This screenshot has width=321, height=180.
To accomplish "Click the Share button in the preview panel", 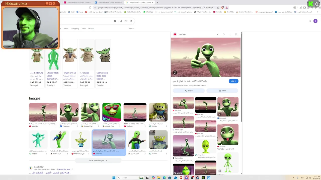I will [x=189, y=90].
